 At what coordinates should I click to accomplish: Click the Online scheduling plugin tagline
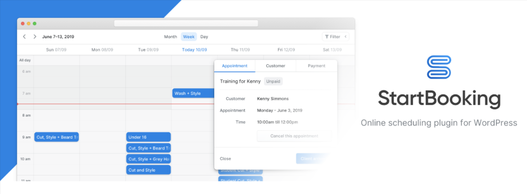click(x=439, y=123)
